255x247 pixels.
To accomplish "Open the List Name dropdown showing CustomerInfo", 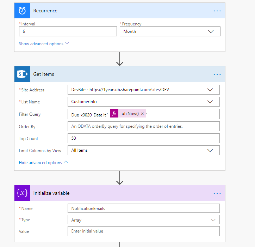I will point(143,102).
